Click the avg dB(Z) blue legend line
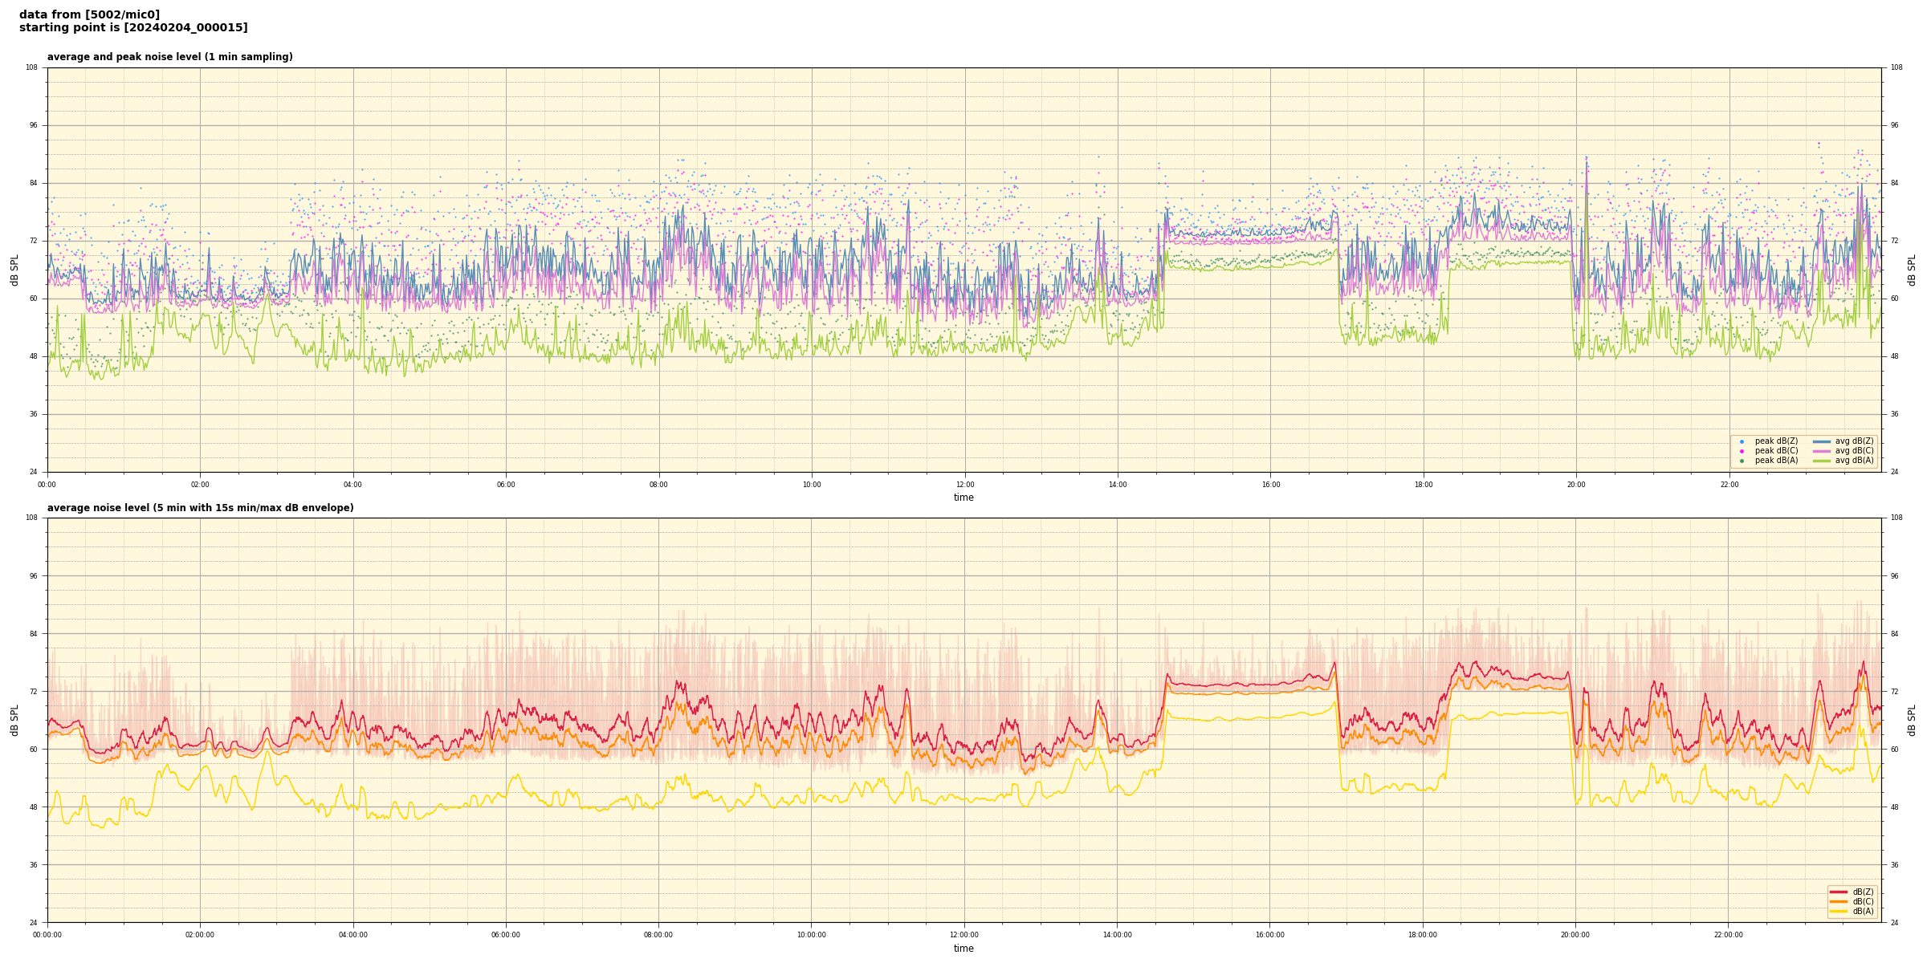This screenshot has width=1927, height=963. pos(1821,441)
